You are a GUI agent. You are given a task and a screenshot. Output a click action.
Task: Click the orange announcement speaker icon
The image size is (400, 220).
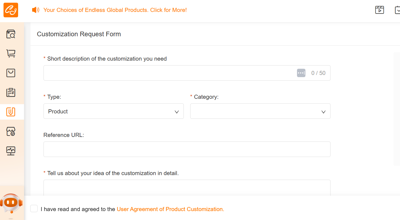(x=36, y=10)
